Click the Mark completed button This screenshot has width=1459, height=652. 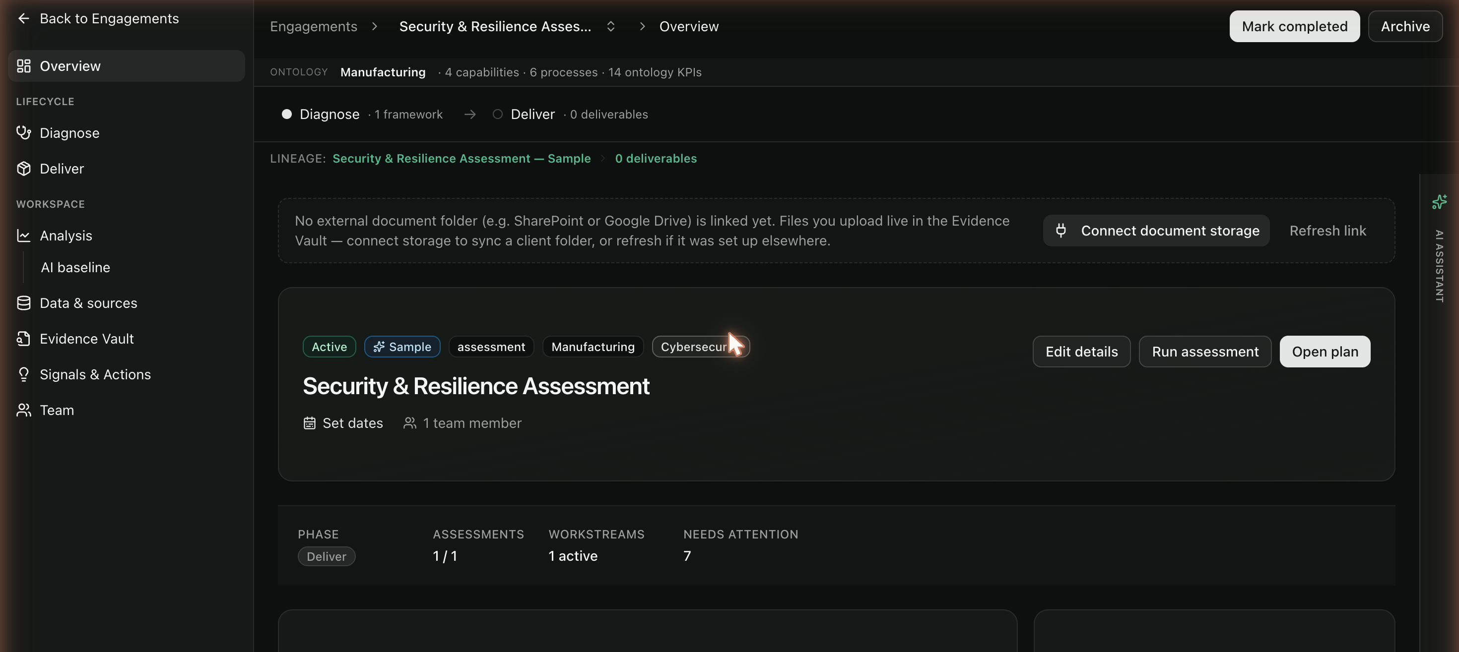coord(1294,26)
